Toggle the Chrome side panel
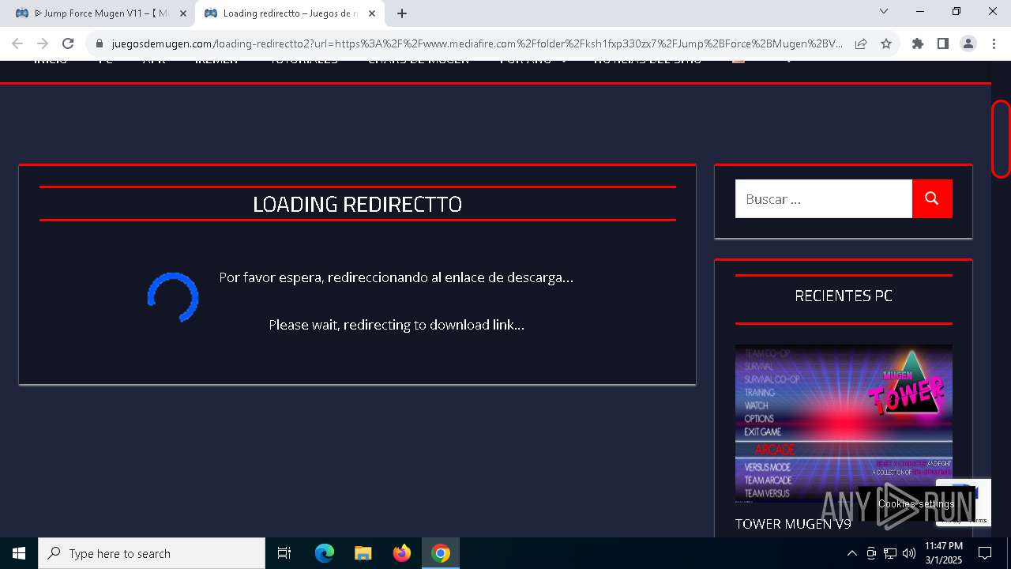Image resolution: width=1011 pixels, height=569 pixels. (943, 44)
